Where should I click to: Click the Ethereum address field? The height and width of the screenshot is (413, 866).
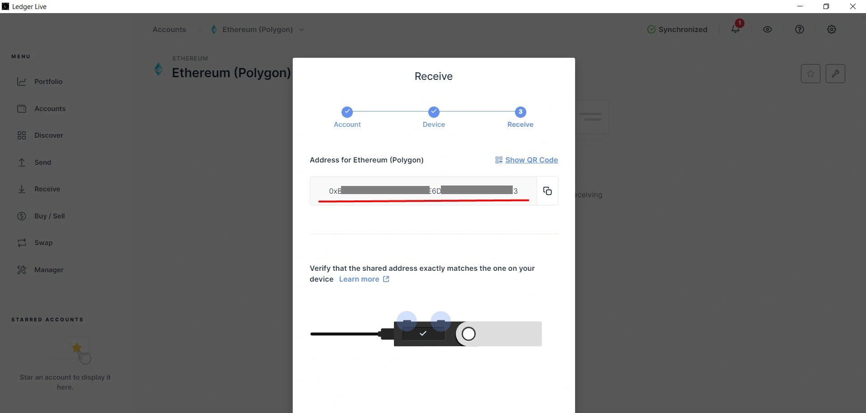click(x=423, y=191)
